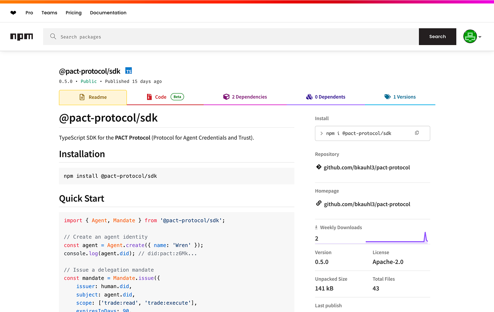Open the Pro menu item
Screen dimensions: 494x312
[29, 13]
